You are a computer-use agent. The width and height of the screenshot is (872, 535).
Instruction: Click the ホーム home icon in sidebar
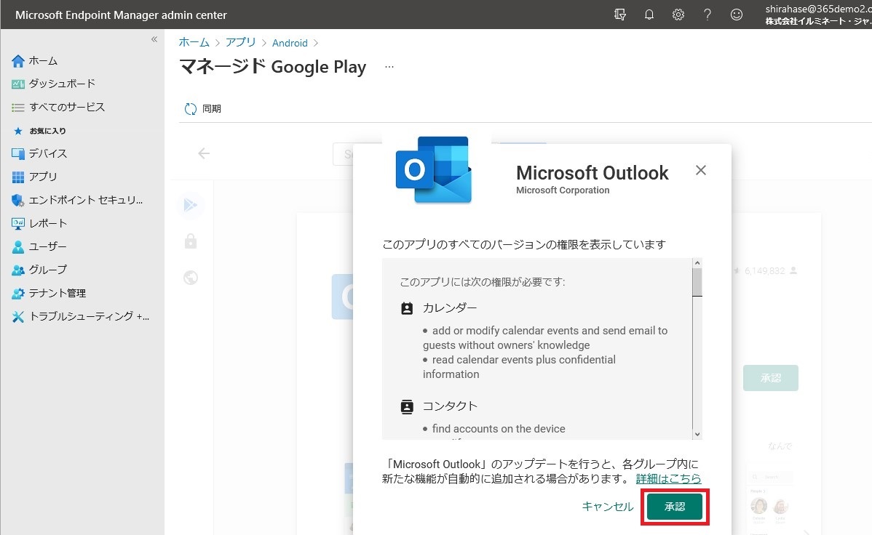(17, 61)
